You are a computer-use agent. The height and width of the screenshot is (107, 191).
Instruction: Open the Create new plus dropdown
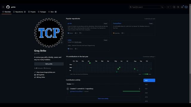pyautogui.click(x=169, y=7)
